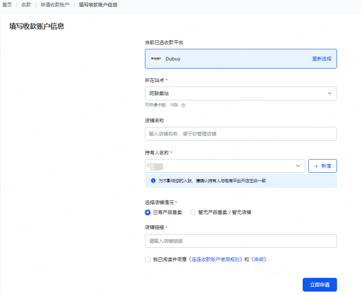Click 重新选择 to change platform
Image resolution: width=361 pixels, height=295 pixels.
(322, 59)
